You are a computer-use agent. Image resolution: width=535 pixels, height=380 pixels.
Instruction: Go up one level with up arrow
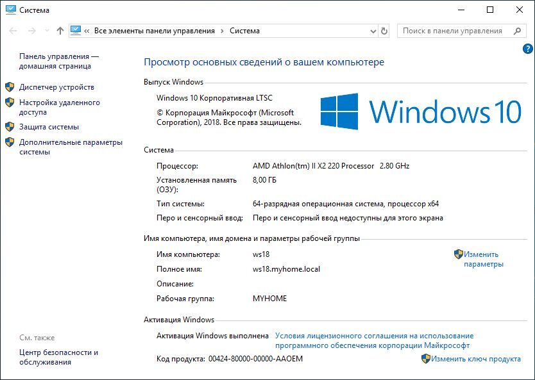point(60,31)
